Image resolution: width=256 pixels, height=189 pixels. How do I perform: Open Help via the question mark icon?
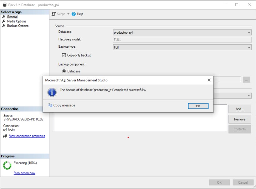tap(74, 14)
